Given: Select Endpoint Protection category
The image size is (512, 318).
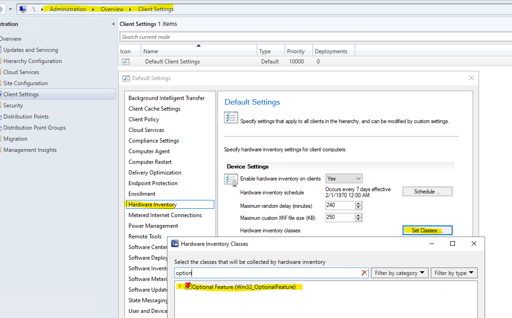Looking at the screenshot, I should 153,183.
